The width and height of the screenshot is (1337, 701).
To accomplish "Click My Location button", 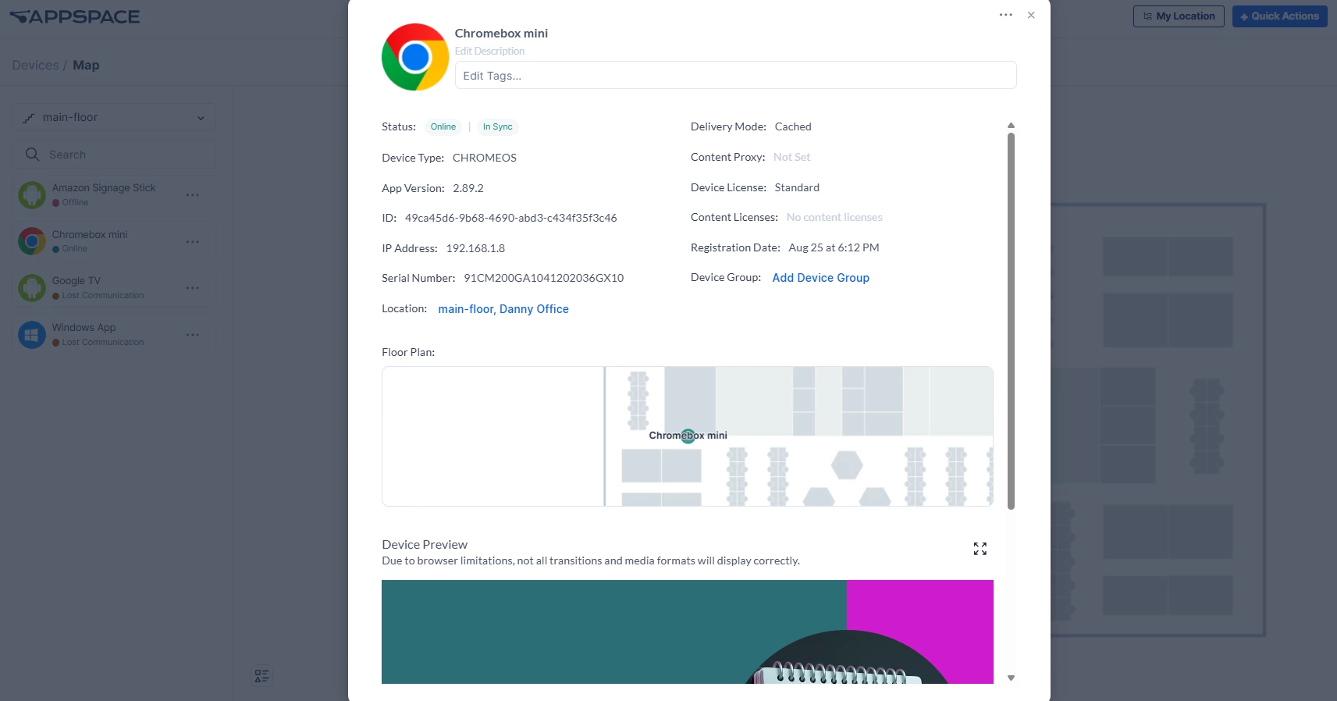I will [1179, 16].
